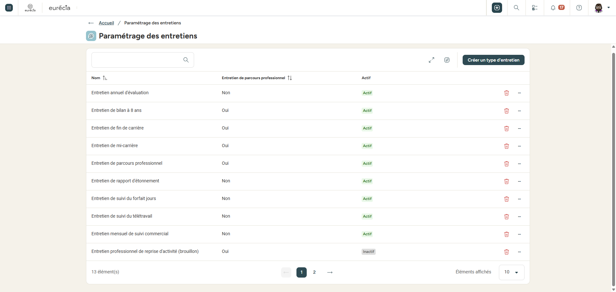616x292 pixels.
Task: Expand the Éléments affichés 10 dropdown
Action: coord(512,272)
